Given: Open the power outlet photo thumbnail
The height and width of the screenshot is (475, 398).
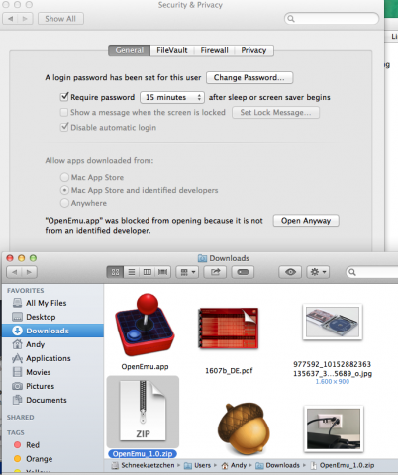Looking at the screenshot, I should tap(334, 428).
